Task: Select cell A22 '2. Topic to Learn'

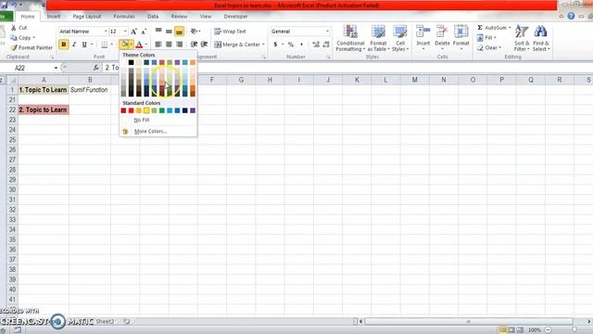Action: coord(44,109)
